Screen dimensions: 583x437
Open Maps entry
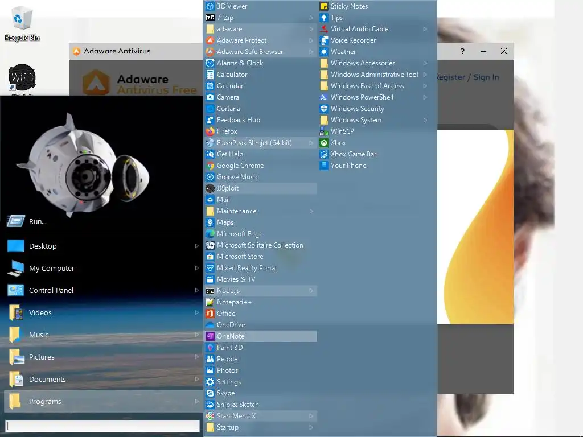pos(260,222)
